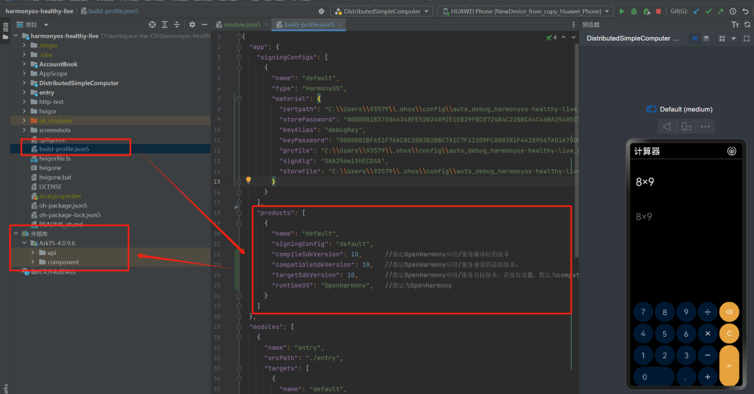Expand the component folder under ArkTS

[33, 262]
